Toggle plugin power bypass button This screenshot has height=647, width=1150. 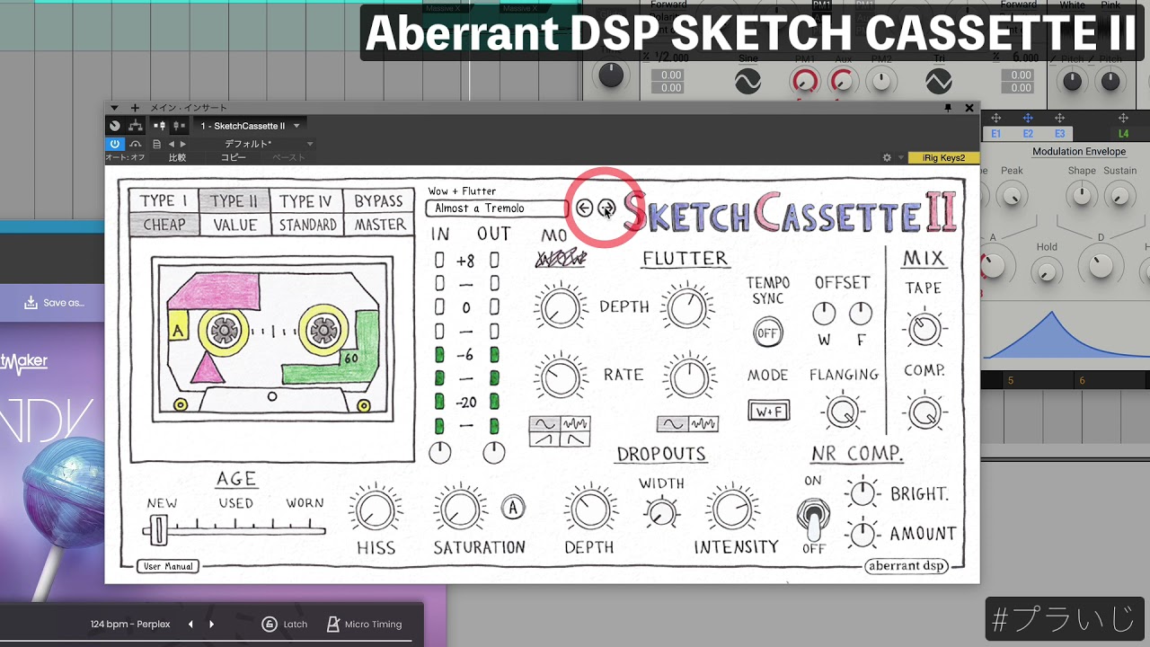pos(115,144)
